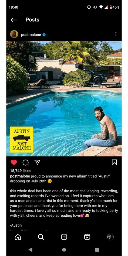
Task: Open the three-dot post options menu
Action: coord(116,34)
